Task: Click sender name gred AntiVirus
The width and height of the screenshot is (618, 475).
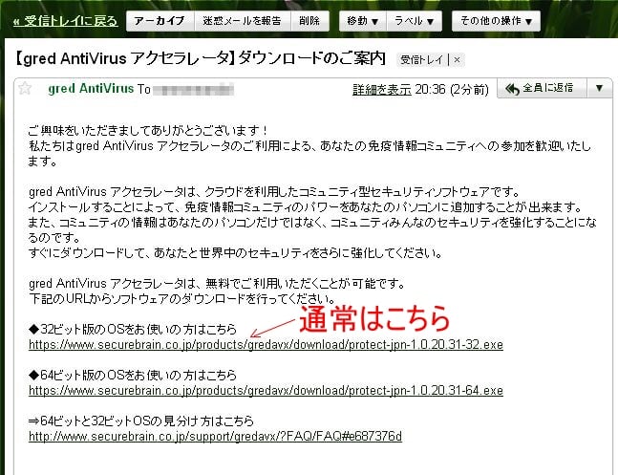Action: click(x=91, y=89)
